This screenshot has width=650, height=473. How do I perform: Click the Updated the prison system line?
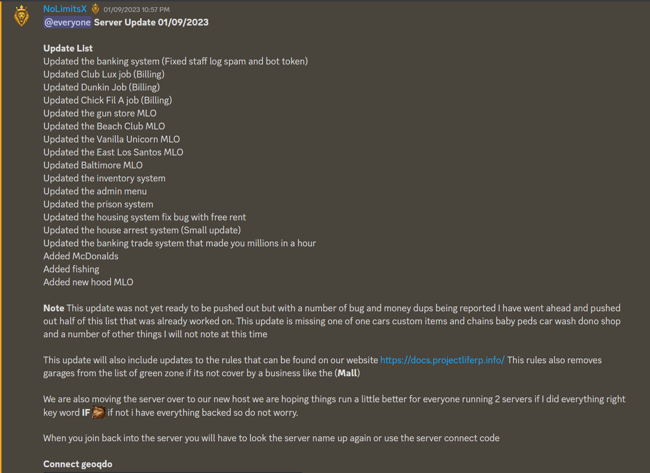(x=98, y=204)
